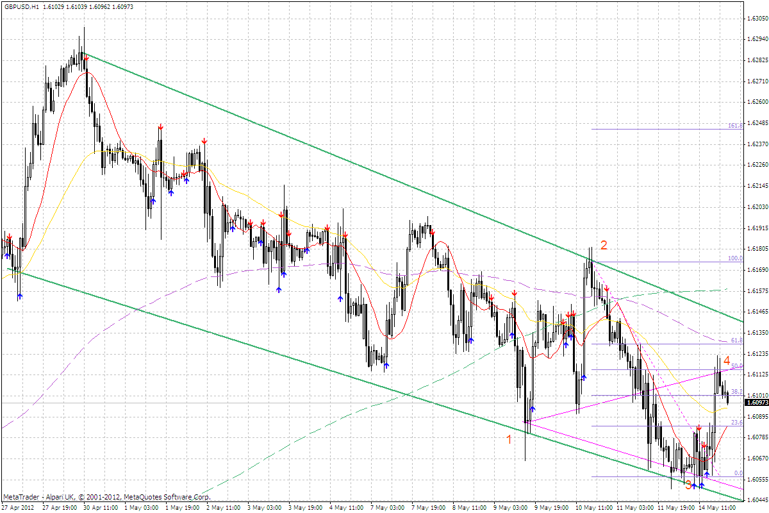
Task: Click price scale value 1.61465
Action: tap(758, 312)
